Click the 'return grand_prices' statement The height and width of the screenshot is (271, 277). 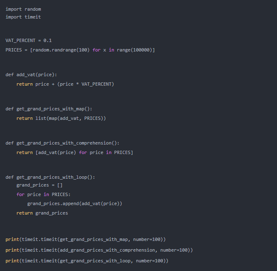pos(42,213)
